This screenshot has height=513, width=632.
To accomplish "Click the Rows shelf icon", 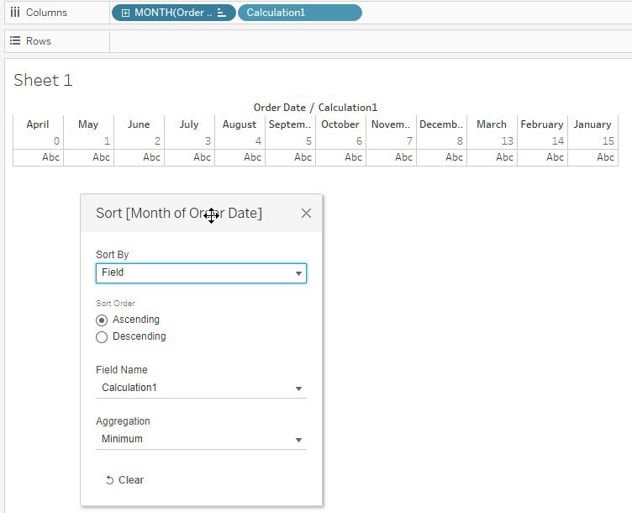I will click(x=15, y=40).
